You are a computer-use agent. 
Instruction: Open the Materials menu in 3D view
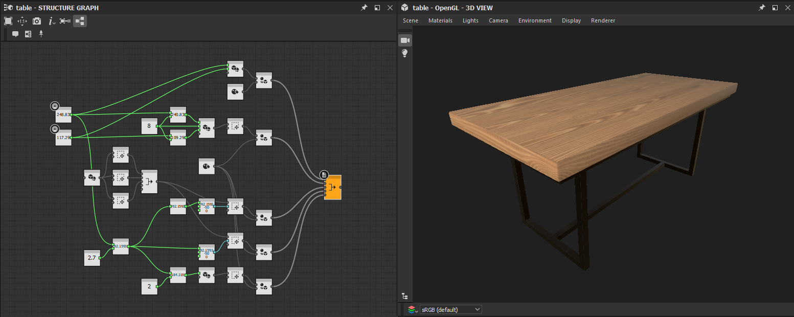point(440,20)
